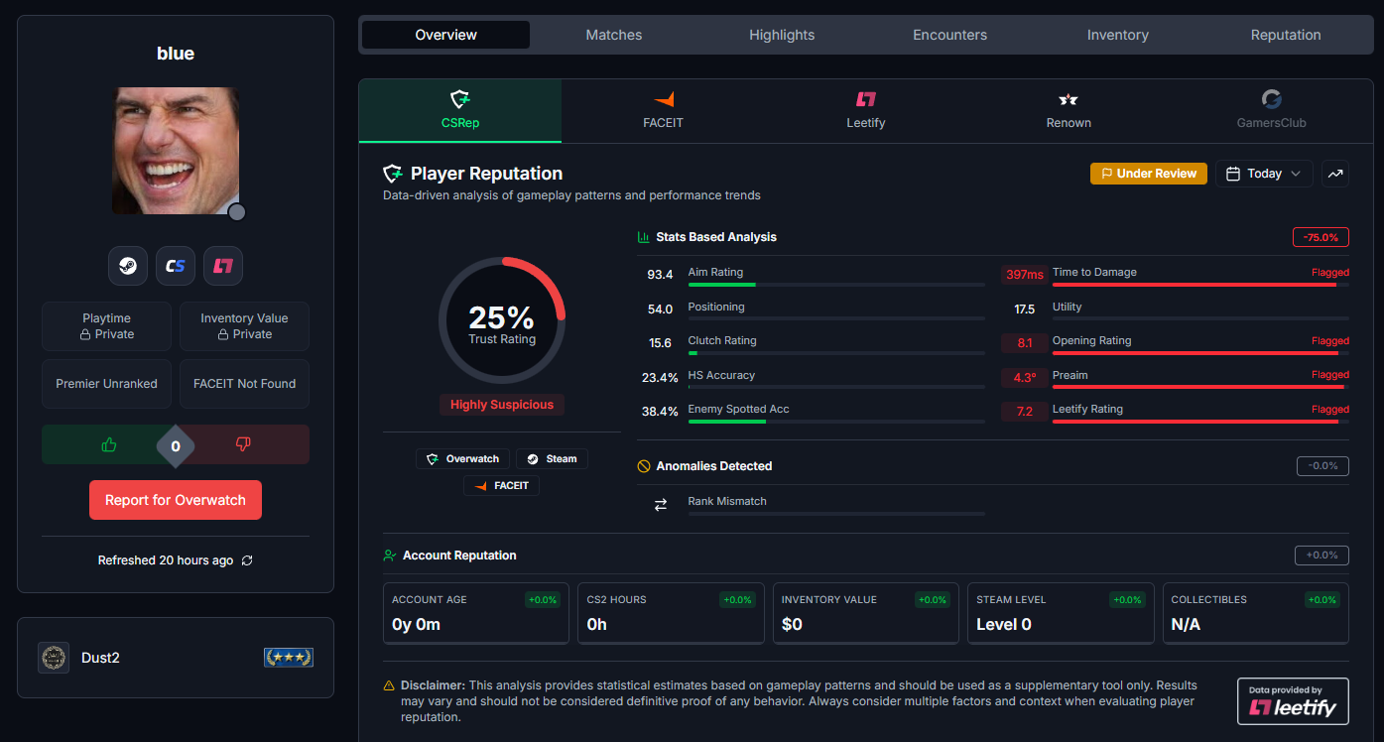Switch to the Overview tab
The image size is (1384, 742).
446,35
